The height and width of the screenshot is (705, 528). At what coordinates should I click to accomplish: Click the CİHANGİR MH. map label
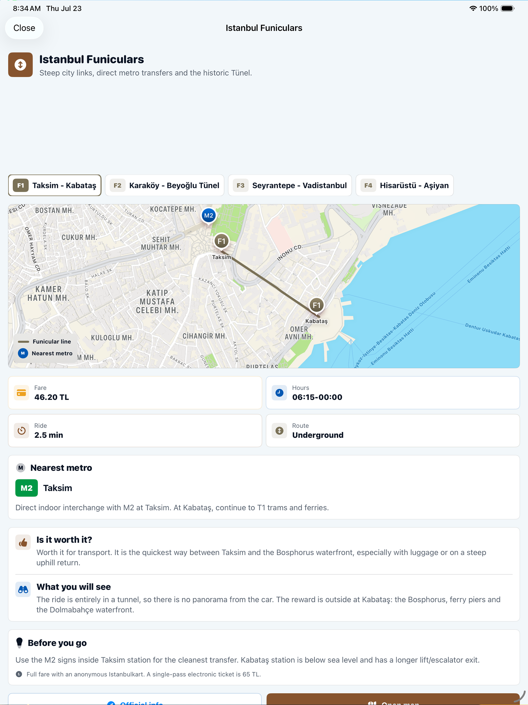(205, 336)
